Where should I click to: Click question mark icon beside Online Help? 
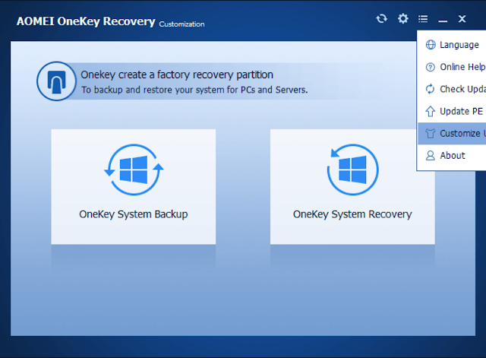[x=431, y=67]
